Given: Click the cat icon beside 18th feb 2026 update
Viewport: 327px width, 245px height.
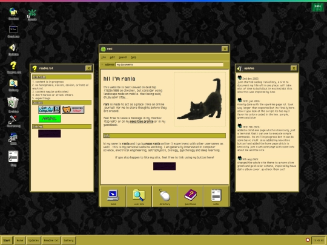Looking at the screenshot, I should tap(240, 126).
